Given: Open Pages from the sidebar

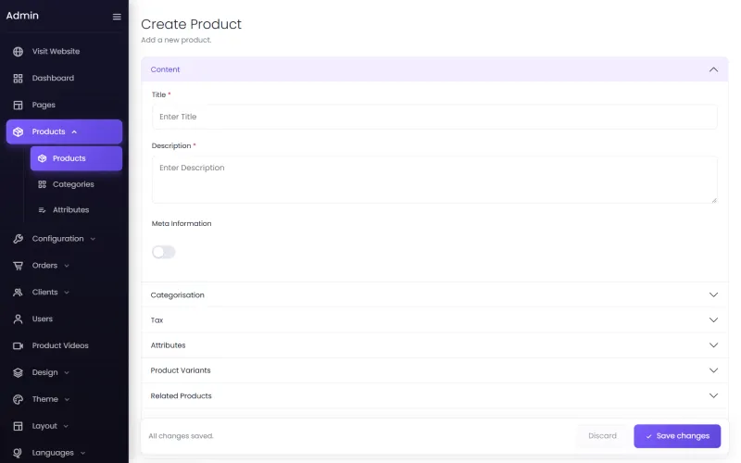Looking at the screenshot, I should 44,105.
